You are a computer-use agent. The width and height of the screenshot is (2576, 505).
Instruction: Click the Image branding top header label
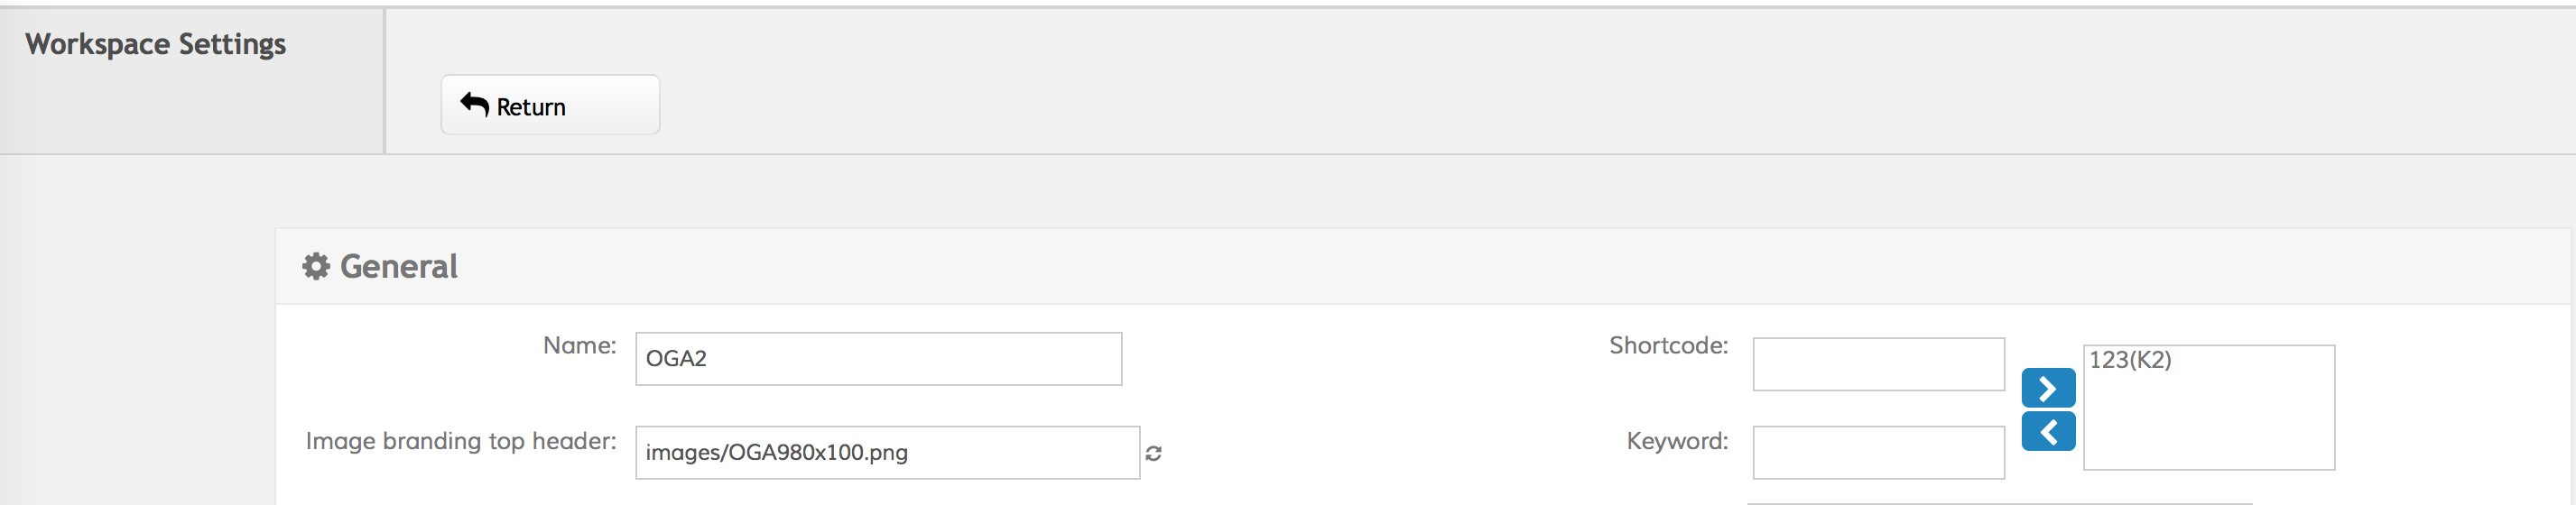pyautogui.click(x=460, y=441)
